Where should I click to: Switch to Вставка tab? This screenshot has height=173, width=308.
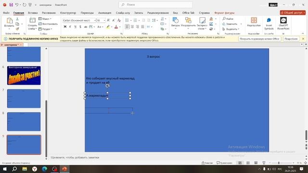click(x=33, y=13)
